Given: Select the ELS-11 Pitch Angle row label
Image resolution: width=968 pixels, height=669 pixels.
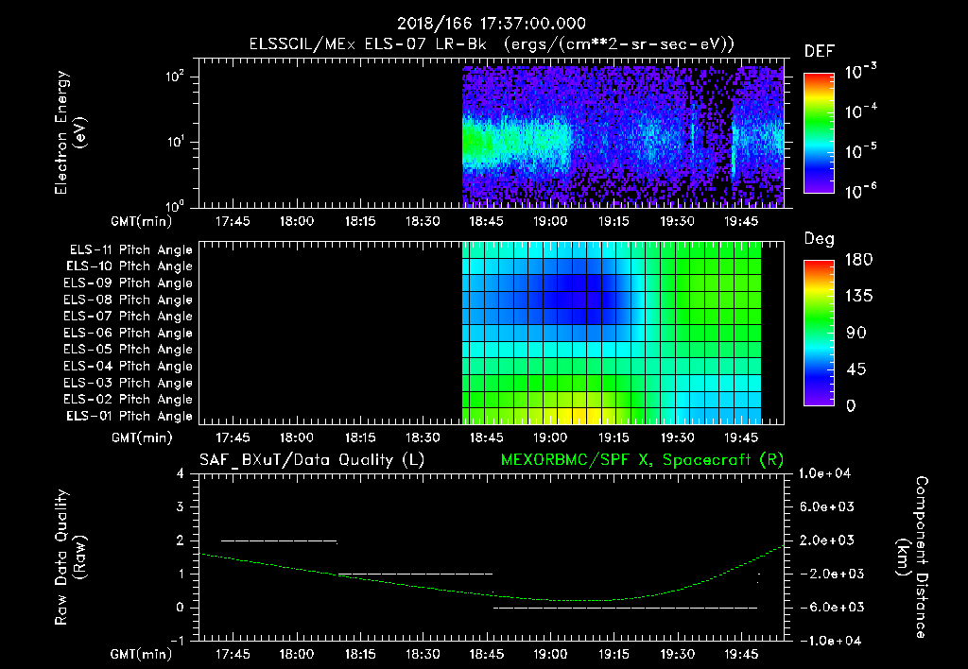Looking at the screenshot, I should pyautogui.click(x=130, y=250).
